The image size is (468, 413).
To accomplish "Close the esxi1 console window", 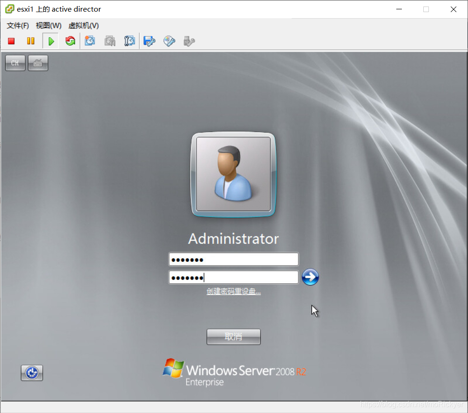I will 454,9.
